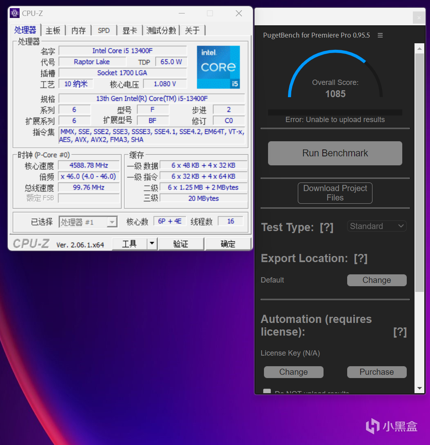
Task: Click the x 46.0 multiplier value
Action: click(x=89, y=176)
